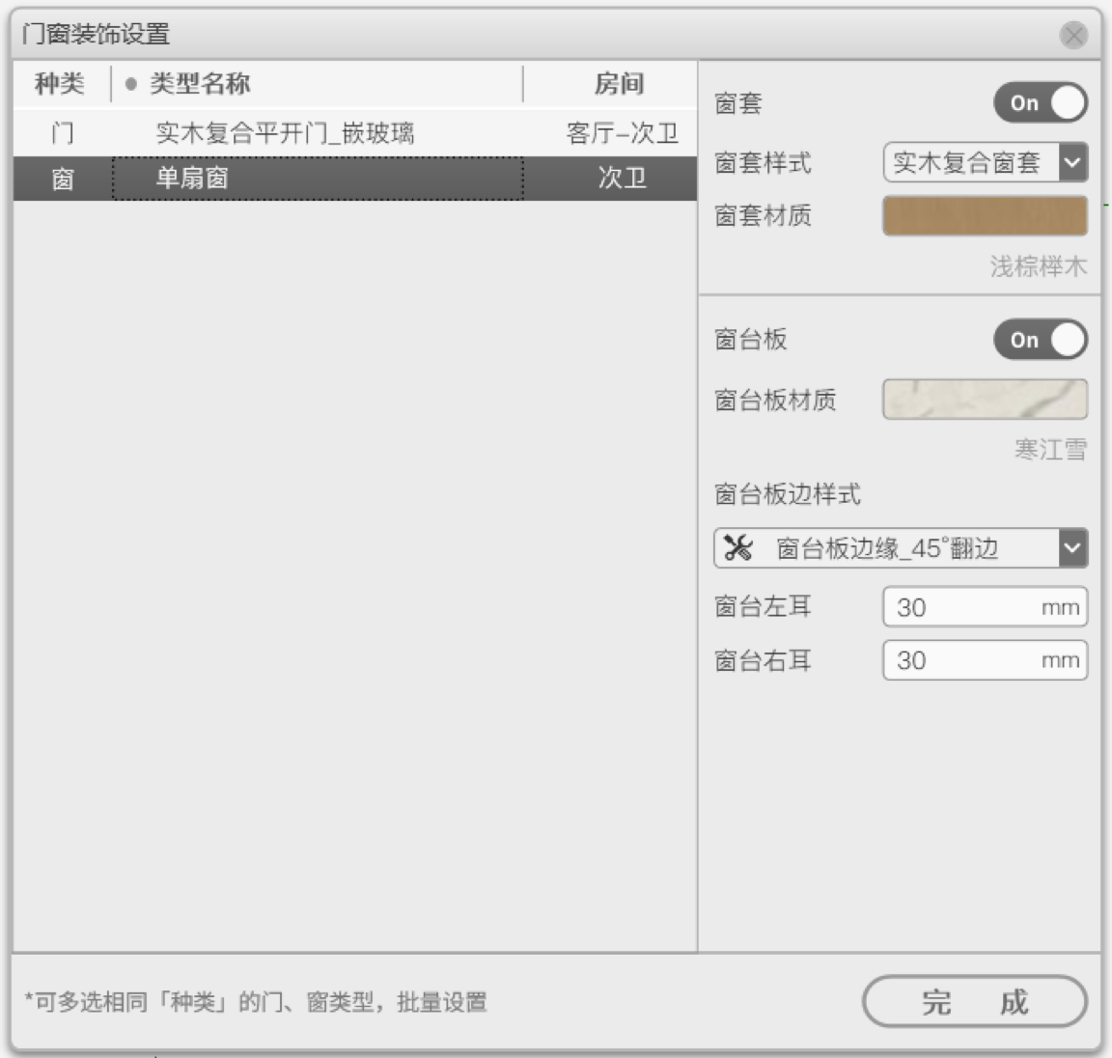Click the 客厅-次卫 room cell
Viewport: 1112px width, 1058px height.
(622, 132)
